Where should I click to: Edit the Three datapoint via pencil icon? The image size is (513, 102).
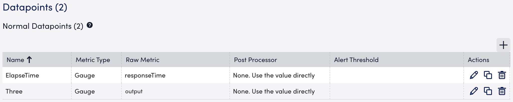tap(474, 91)
